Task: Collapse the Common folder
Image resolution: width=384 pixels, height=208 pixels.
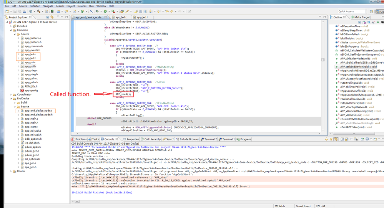Action: point(11,30)
